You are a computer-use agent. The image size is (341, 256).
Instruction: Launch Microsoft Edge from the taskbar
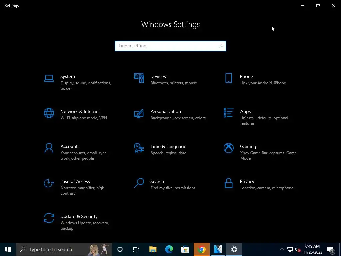pos(169,249)
